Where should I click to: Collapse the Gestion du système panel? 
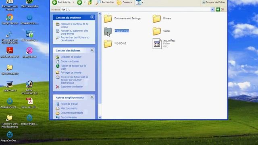[x=92, y=17]
